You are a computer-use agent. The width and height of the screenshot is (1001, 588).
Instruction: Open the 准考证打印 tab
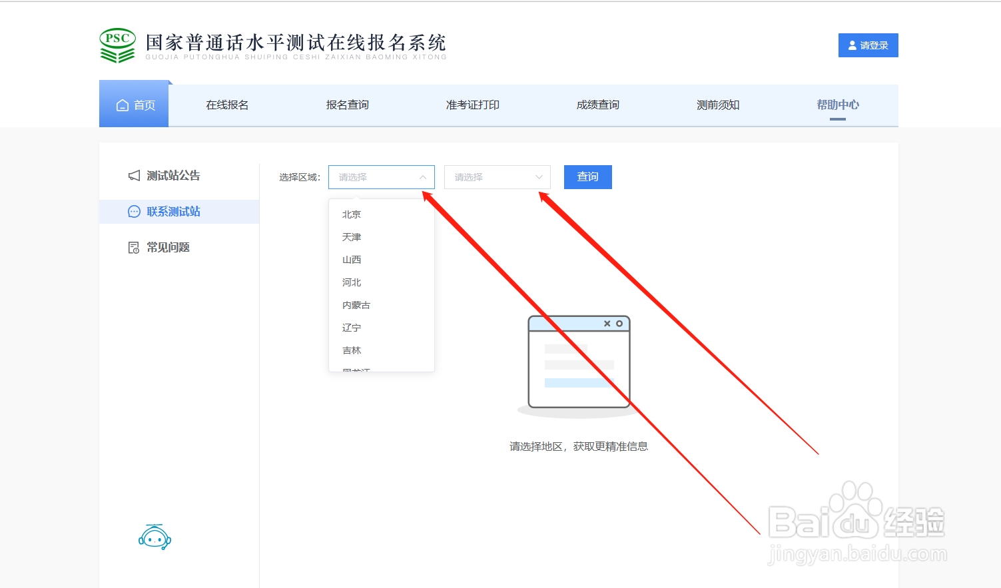(x=472, y=105)
